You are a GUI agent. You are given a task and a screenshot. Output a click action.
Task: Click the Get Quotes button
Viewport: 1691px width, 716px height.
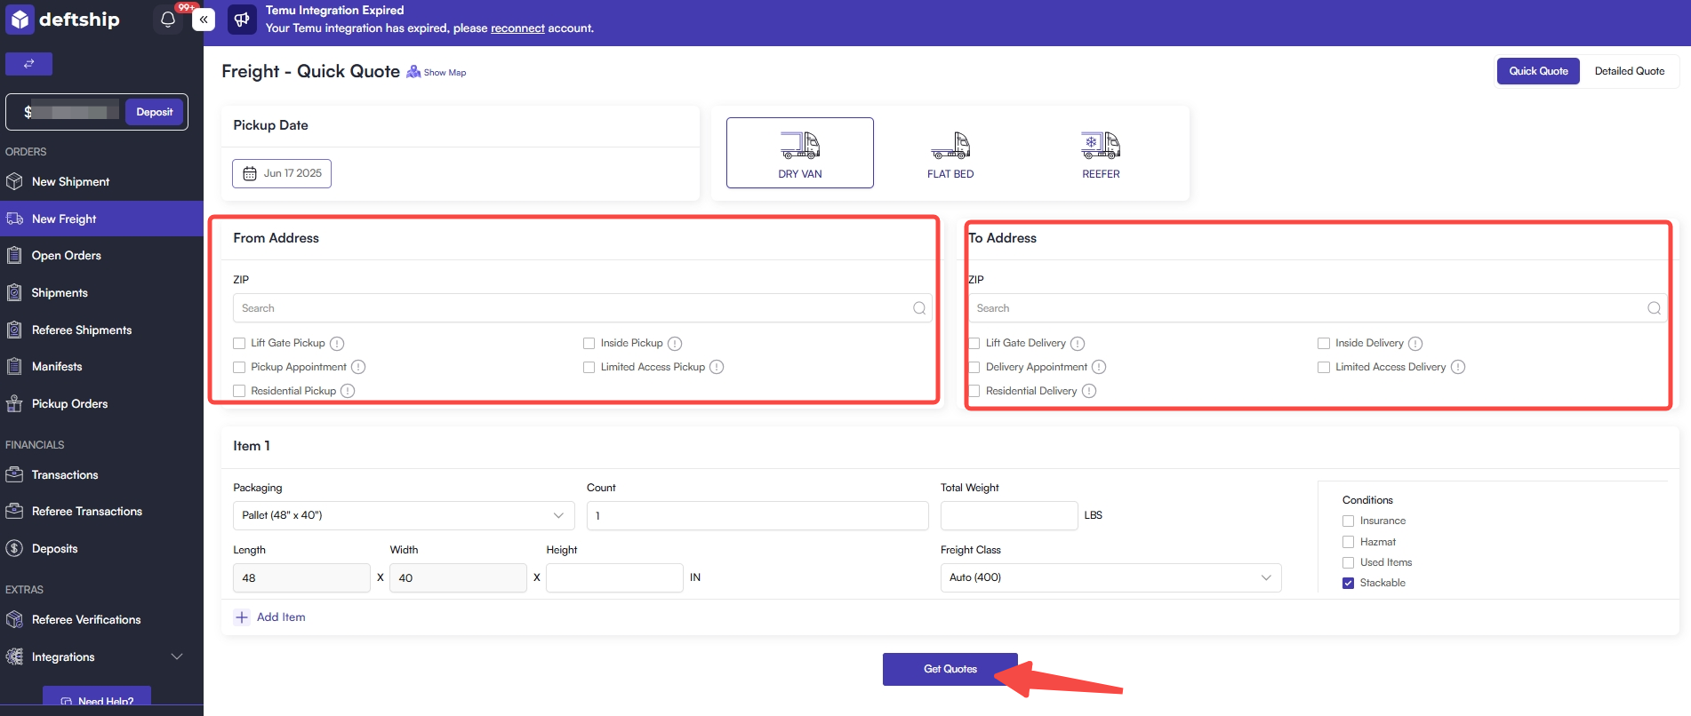[950, 669]
